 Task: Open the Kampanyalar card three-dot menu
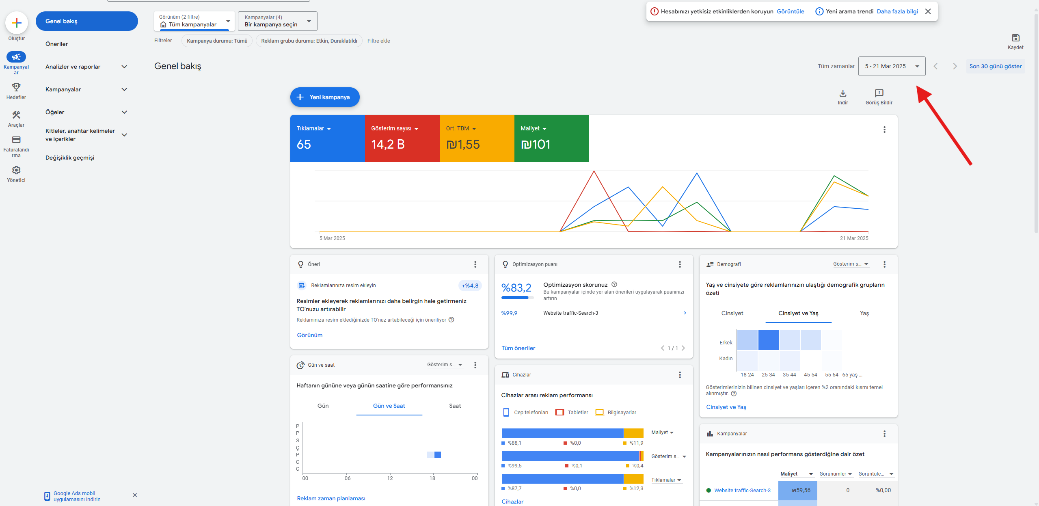[884, 434]
